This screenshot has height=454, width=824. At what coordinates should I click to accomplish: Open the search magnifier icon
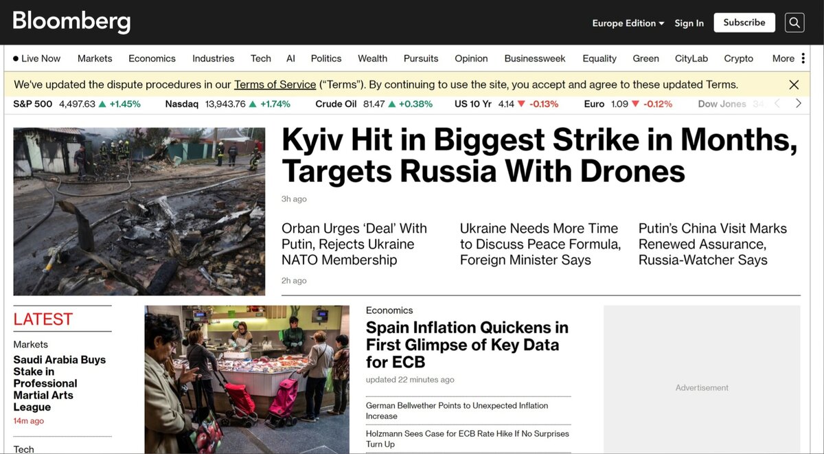[x=794, y=23]
